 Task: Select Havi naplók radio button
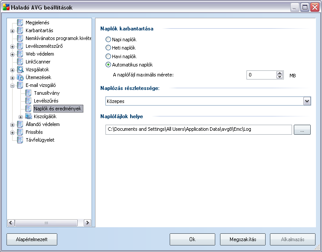[x=108, y=56]
